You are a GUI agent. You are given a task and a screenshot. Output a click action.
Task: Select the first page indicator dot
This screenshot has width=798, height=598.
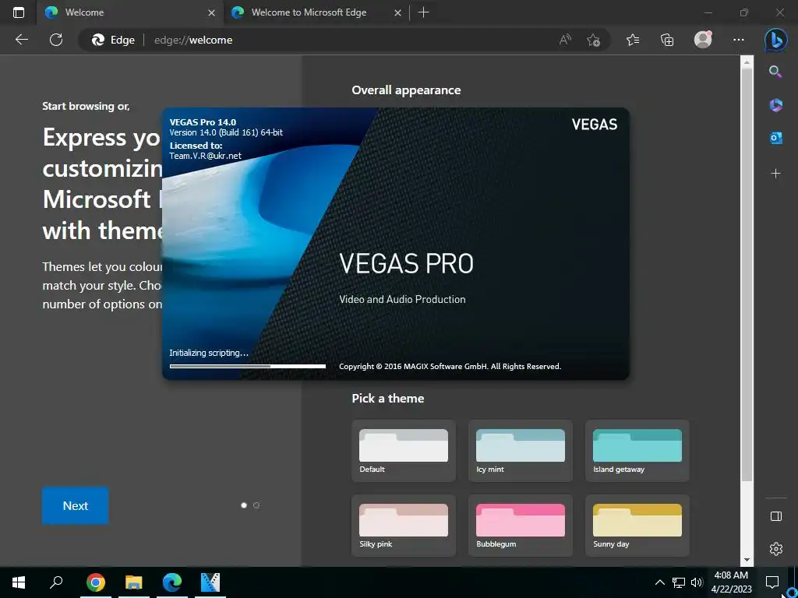coord(244,505)
